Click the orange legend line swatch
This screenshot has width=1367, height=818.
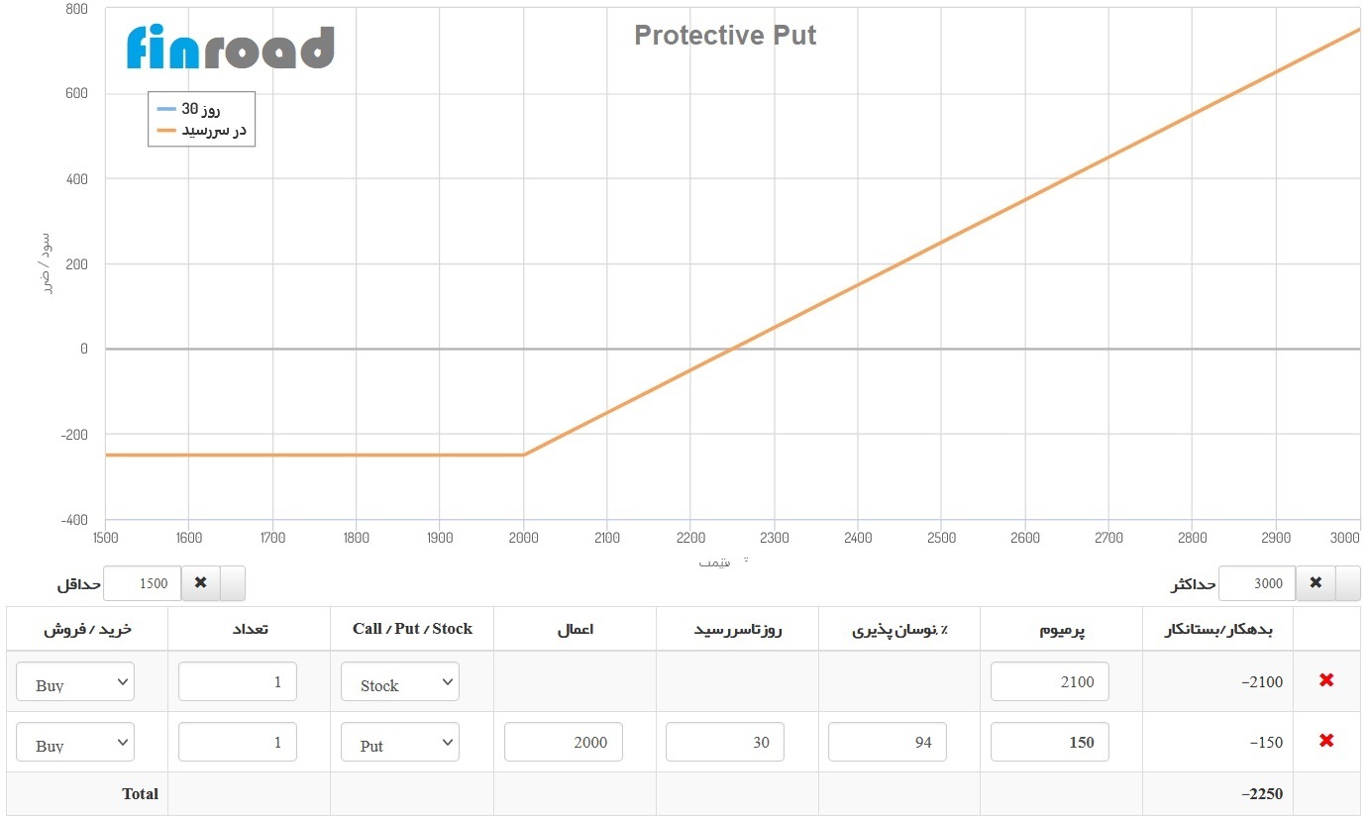pos(165,131)
